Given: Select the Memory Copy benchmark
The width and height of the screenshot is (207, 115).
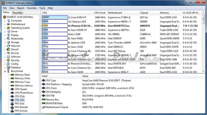Looking at the screenshot, I should 22,82.
